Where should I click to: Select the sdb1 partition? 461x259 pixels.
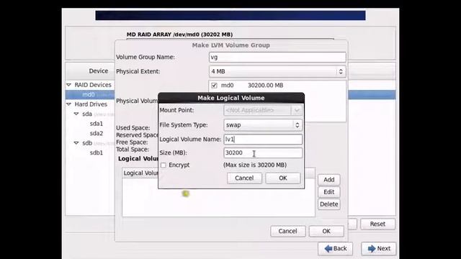tap(97, 153)
